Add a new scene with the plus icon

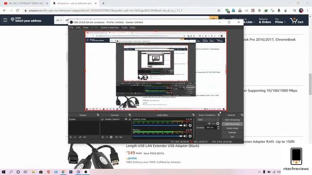pyautogui.click(x=71, y=137)
